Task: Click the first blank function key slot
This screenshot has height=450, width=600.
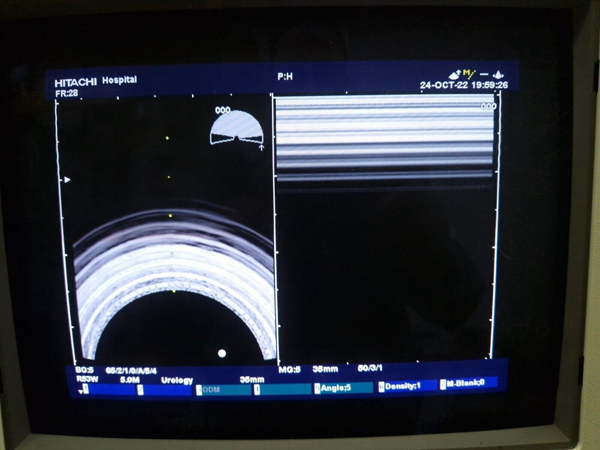Action: coord(109,389)
